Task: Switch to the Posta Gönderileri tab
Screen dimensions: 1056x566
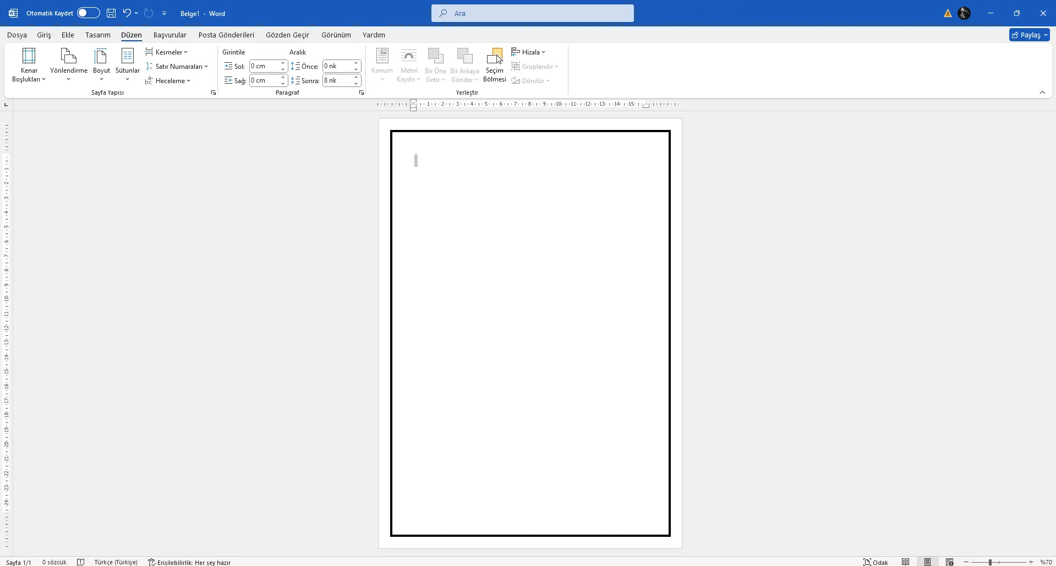Action: [x=226, y=35]
